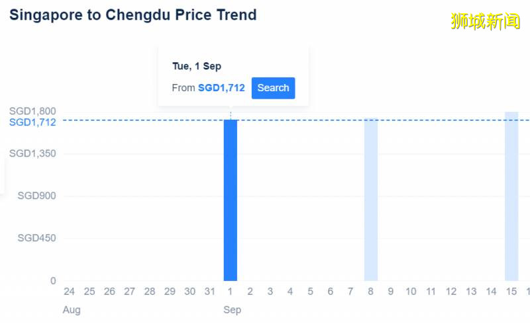Click the Aug month label
530x326 pixels.
pyautogui.click(x=72, y=309)
